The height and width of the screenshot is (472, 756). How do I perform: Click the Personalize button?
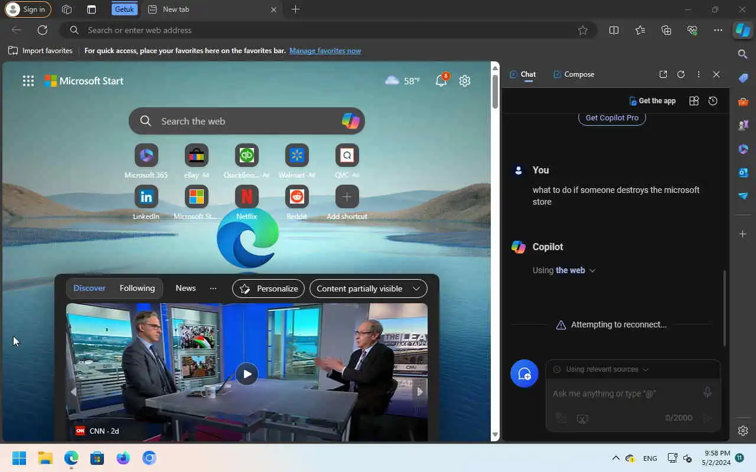268,289
